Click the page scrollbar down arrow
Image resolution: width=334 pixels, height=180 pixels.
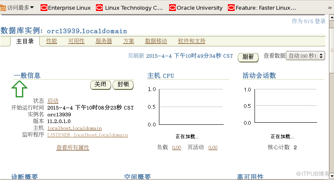pos(331,176)
